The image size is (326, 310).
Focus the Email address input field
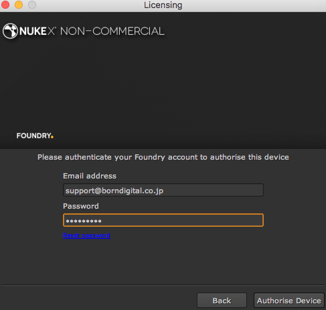pos(163,191)
